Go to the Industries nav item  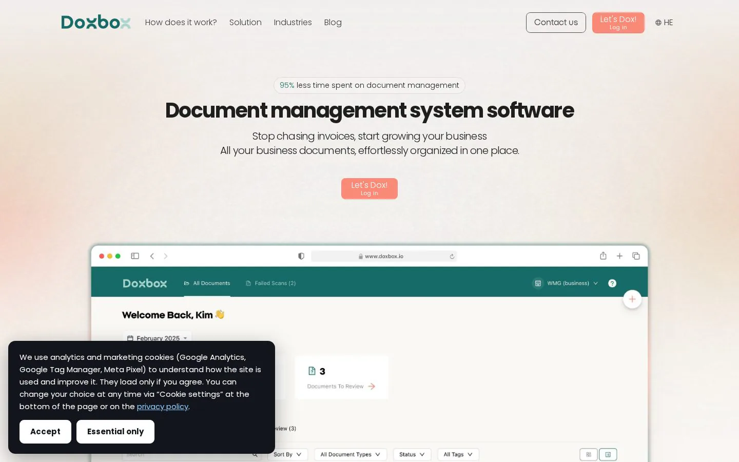[x=293, y=23]
